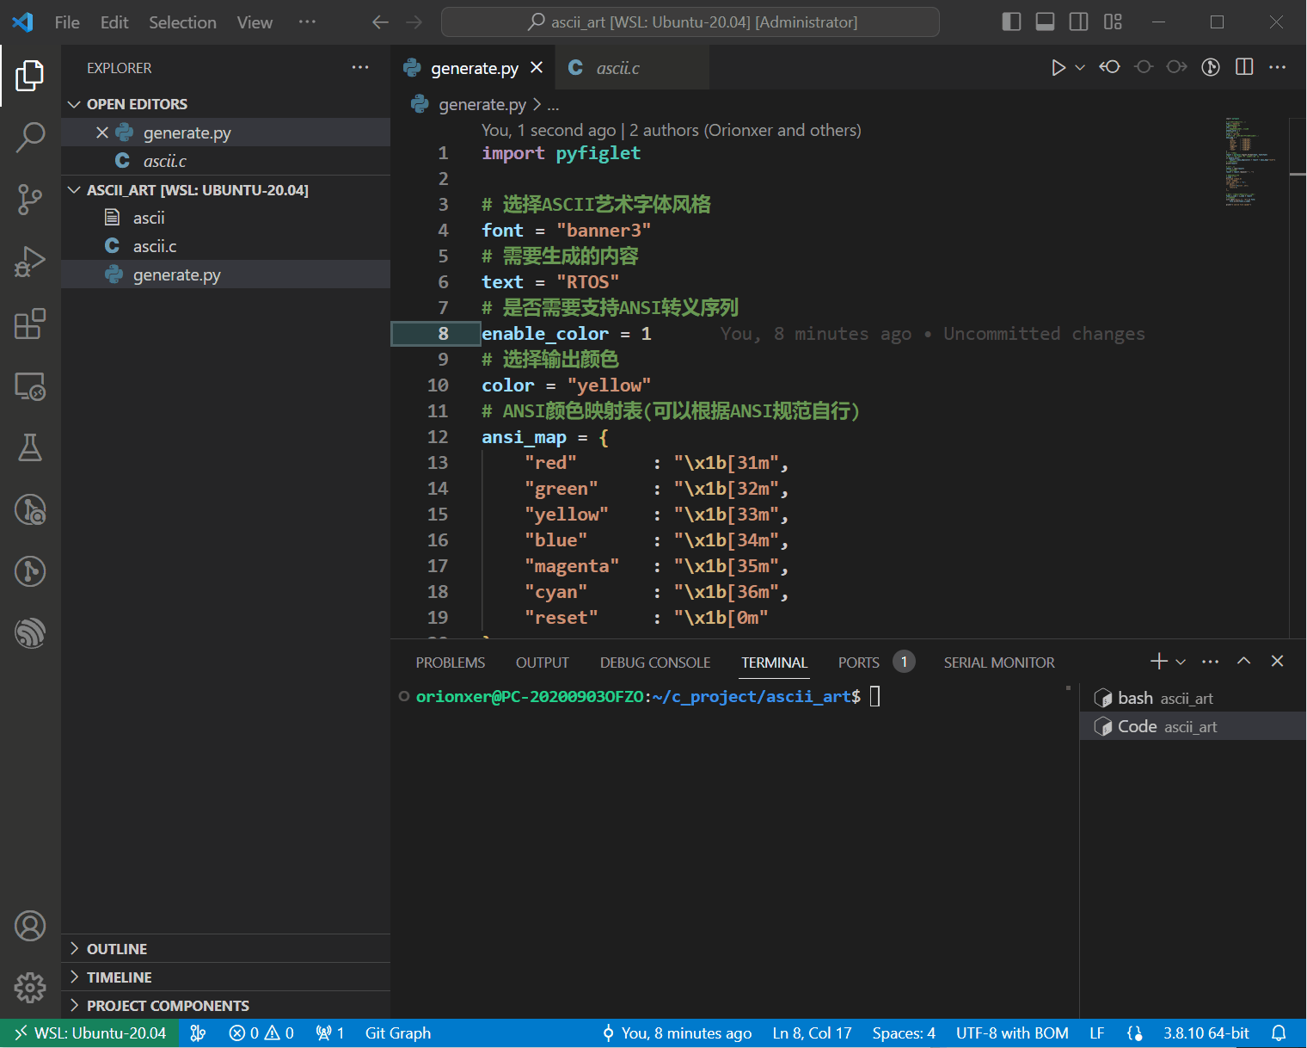Toggle the secondary side bar layout
Screen dimensions: 1307x1048
pyautogui.click(x=1079, y=22)
